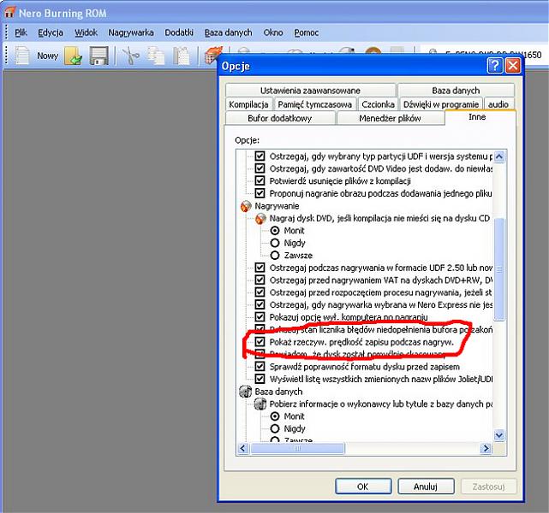
Task: Close the Opcje dialog
Action: pos(513,65)
